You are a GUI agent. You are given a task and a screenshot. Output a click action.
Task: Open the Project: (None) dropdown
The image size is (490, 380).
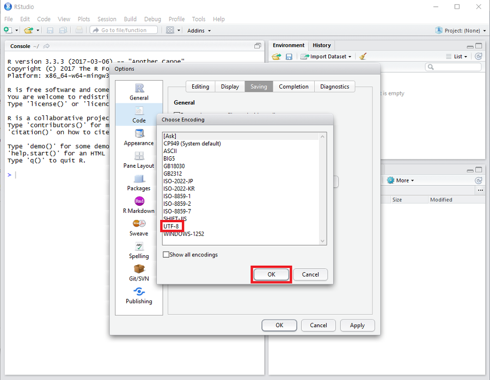coord(461,30)
